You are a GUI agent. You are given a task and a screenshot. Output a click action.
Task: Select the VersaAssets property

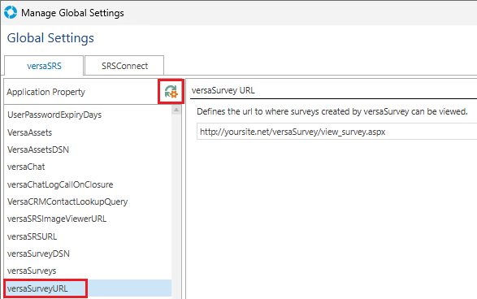[88, 132]
